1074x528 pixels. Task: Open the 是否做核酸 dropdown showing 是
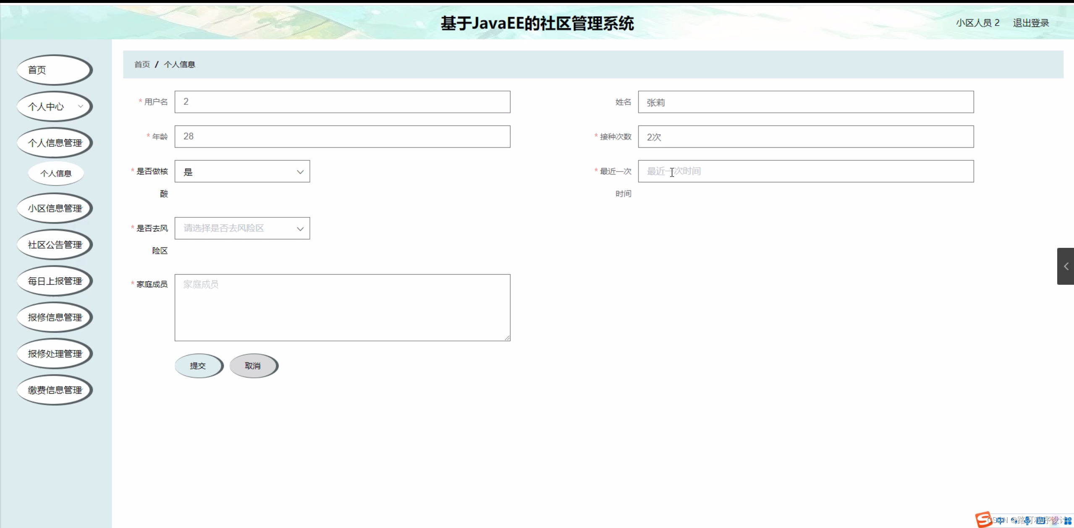pos(242,172)
